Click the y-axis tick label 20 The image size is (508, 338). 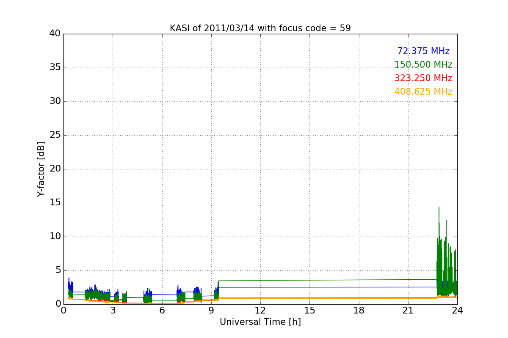pyautogui.click(x=55, y=169)
